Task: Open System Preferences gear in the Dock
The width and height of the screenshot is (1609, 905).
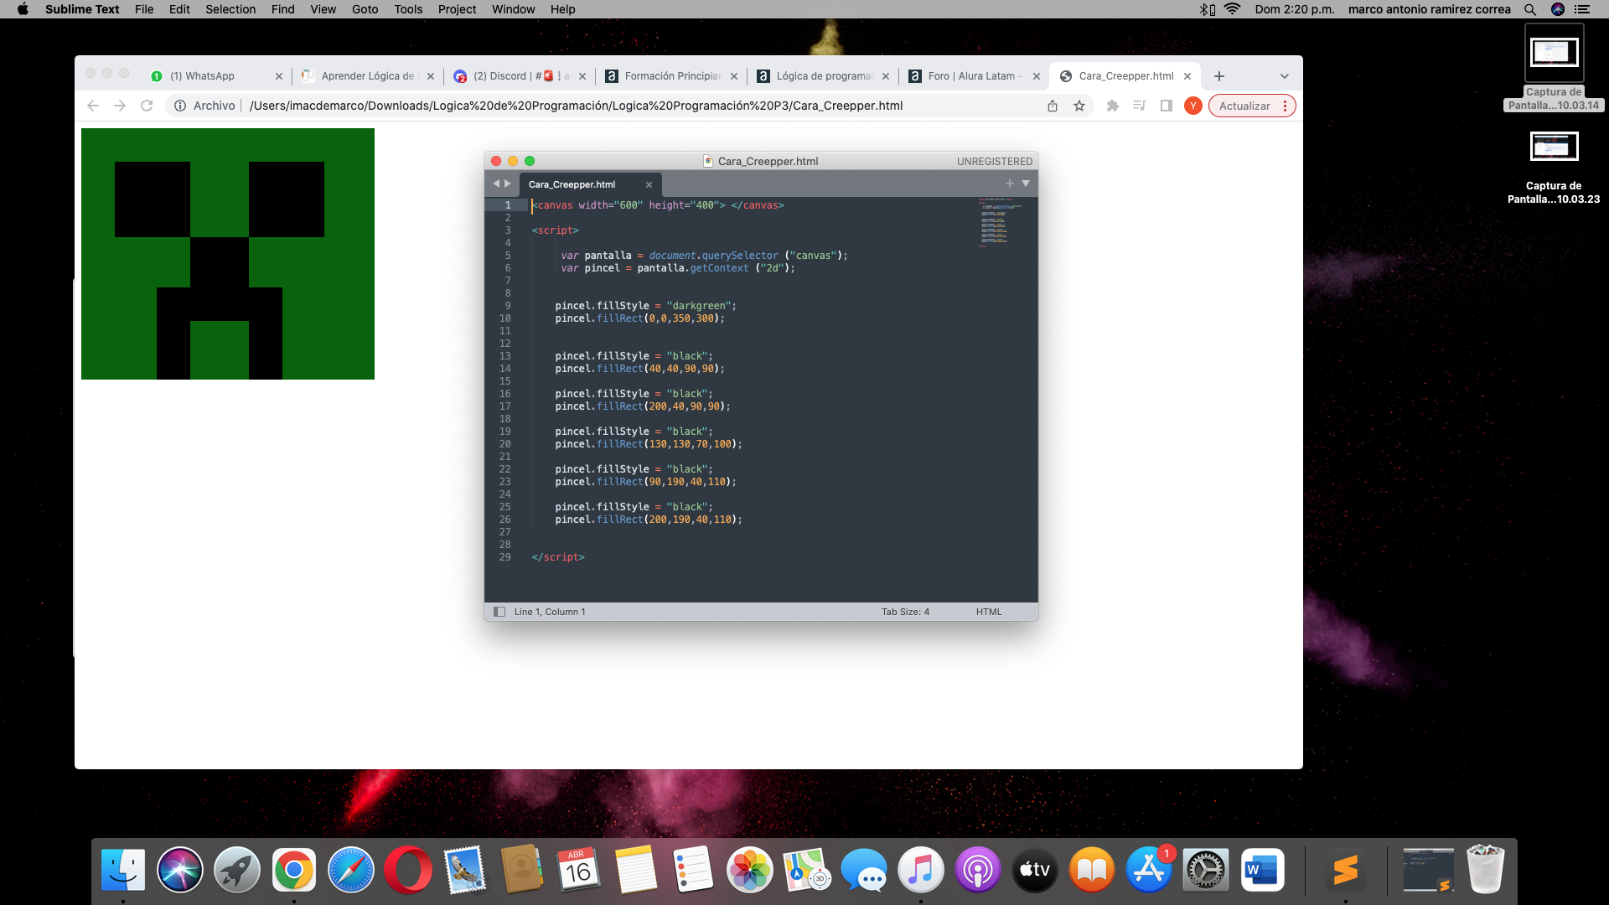Action: point(1206,871)
